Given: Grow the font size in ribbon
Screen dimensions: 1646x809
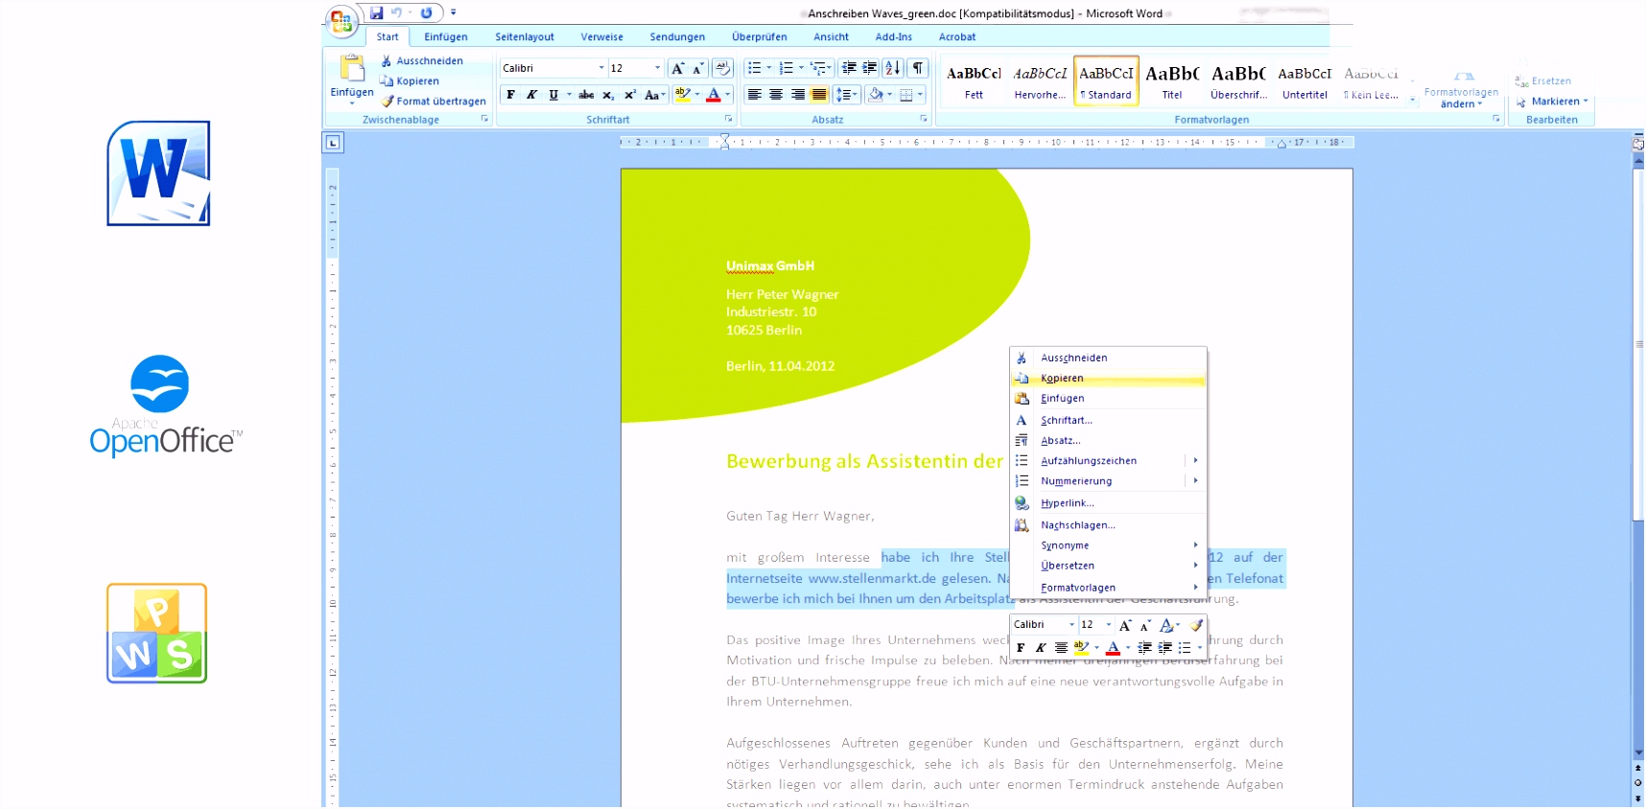Looking at the screenshot, I should tap(678, 68).
